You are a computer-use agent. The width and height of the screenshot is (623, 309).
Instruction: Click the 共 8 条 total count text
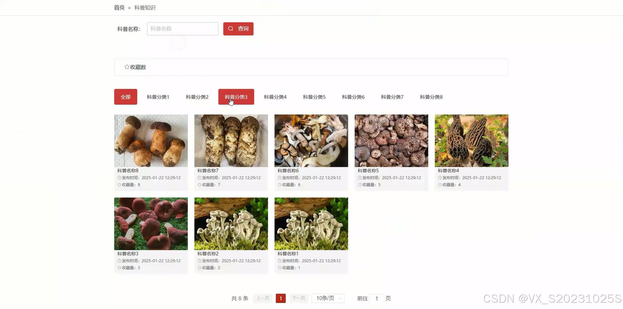[x=240, y=299]
